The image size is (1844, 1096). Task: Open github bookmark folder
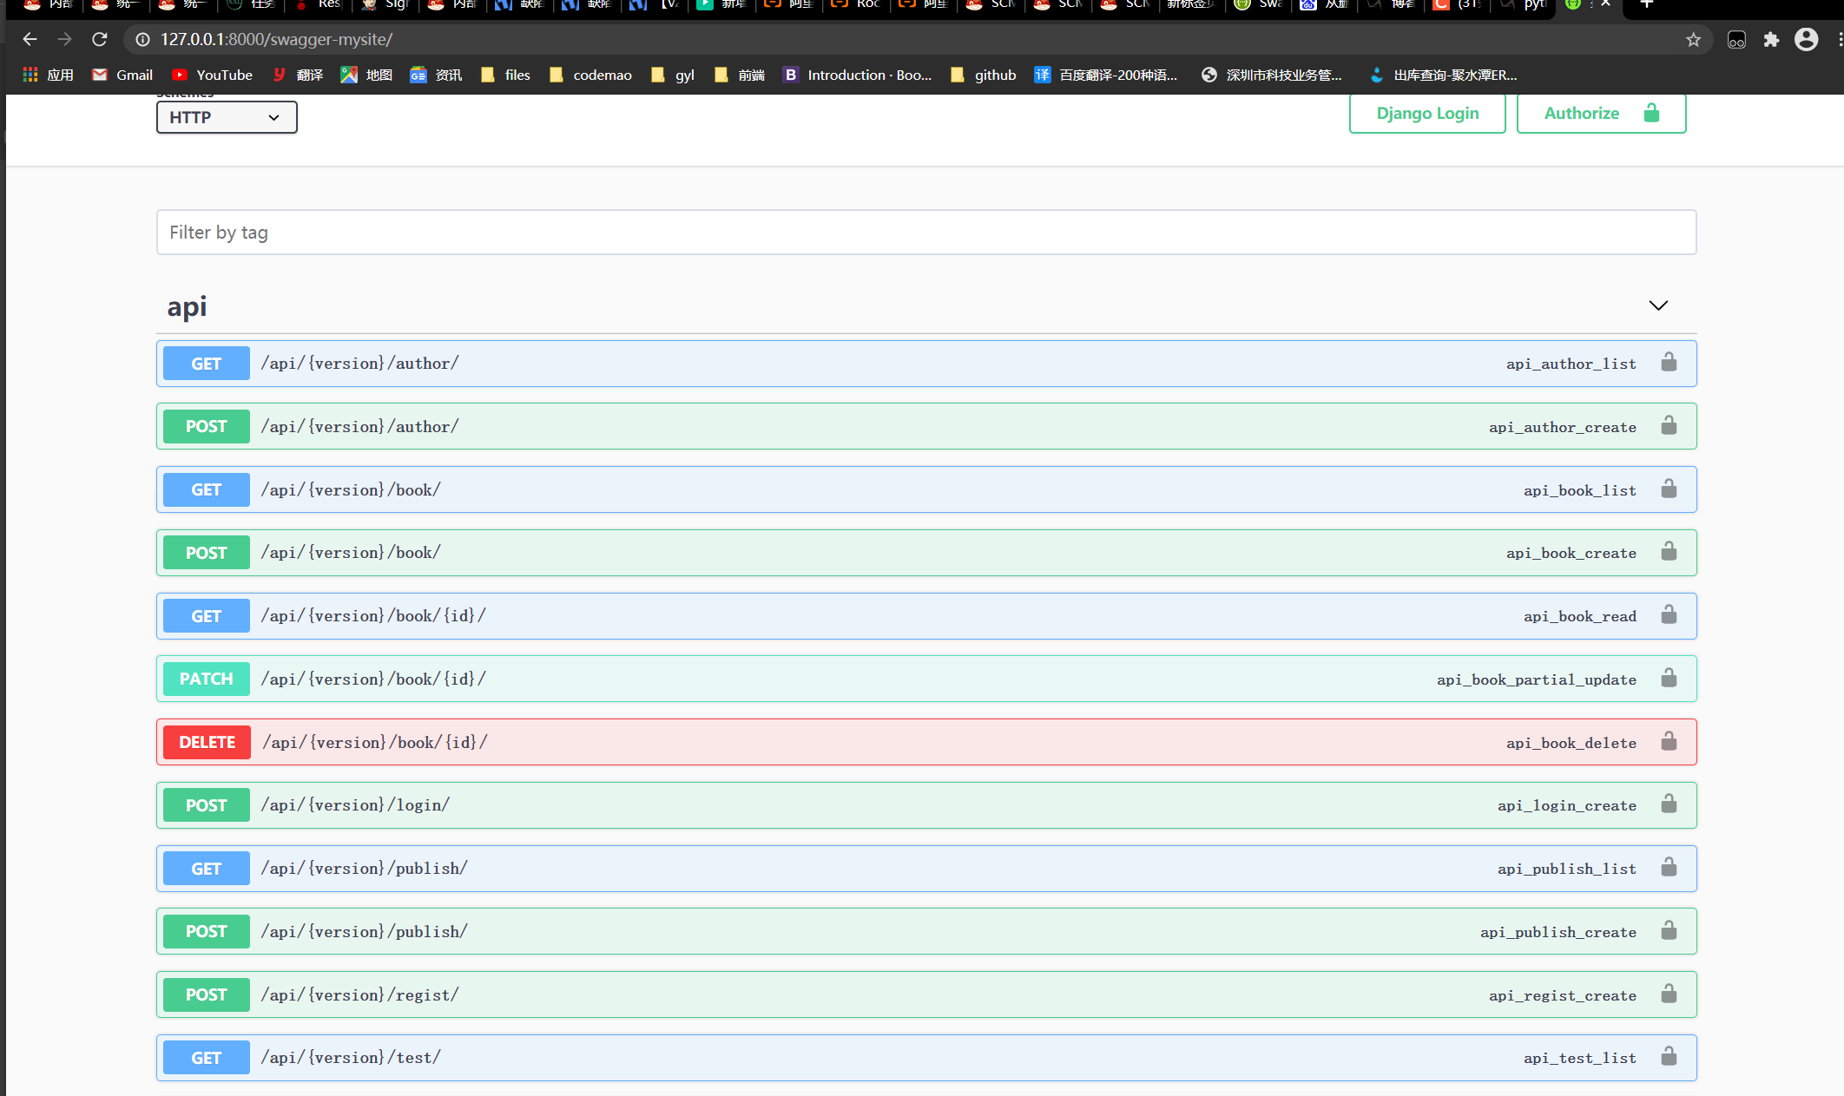pos(984,75)
